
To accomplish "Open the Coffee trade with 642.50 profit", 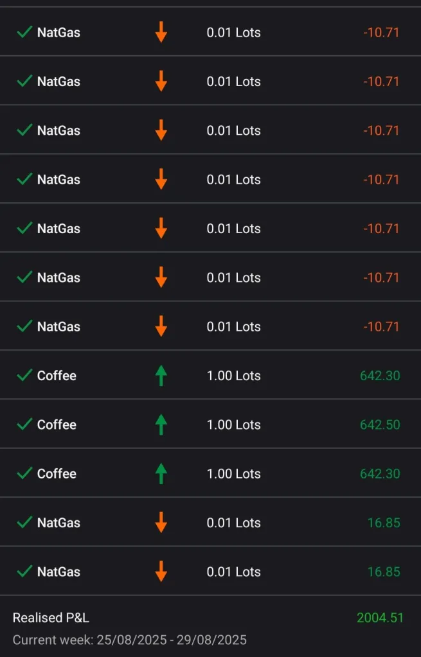I will (57, 425).
